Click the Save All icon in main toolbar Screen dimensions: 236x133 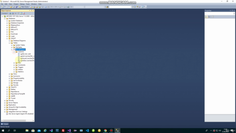tap(16, 7)
